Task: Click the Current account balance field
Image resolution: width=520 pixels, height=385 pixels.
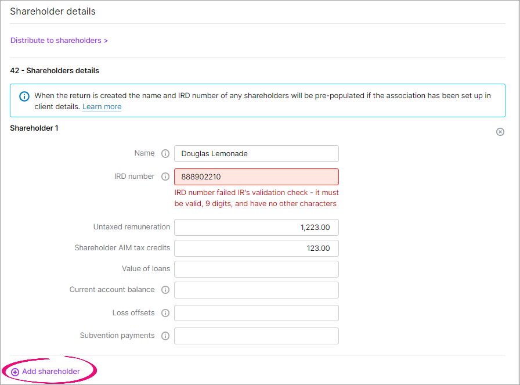Action: point(257,290)
